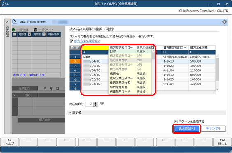
Task: Select 仕訳伝票区分コー in the dropdown list
Action: (130, 78)
